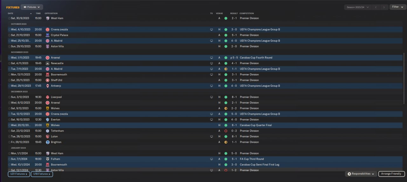Tick the checkbox beside Sat, 21/10/2023 Crystal Palace
The height and width of the screenshot is (182, 407).
(x=10, y=35)
